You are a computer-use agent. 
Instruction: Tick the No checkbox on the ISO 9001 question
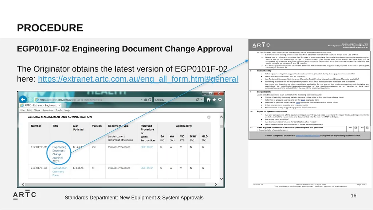tap(367, 128)
